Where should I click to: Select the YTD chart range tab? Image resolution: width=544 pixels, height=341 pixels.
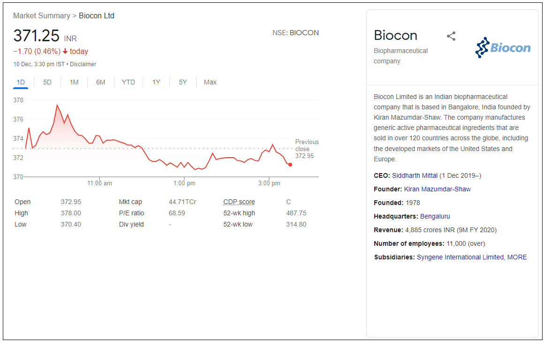click(x=128, y=82)
